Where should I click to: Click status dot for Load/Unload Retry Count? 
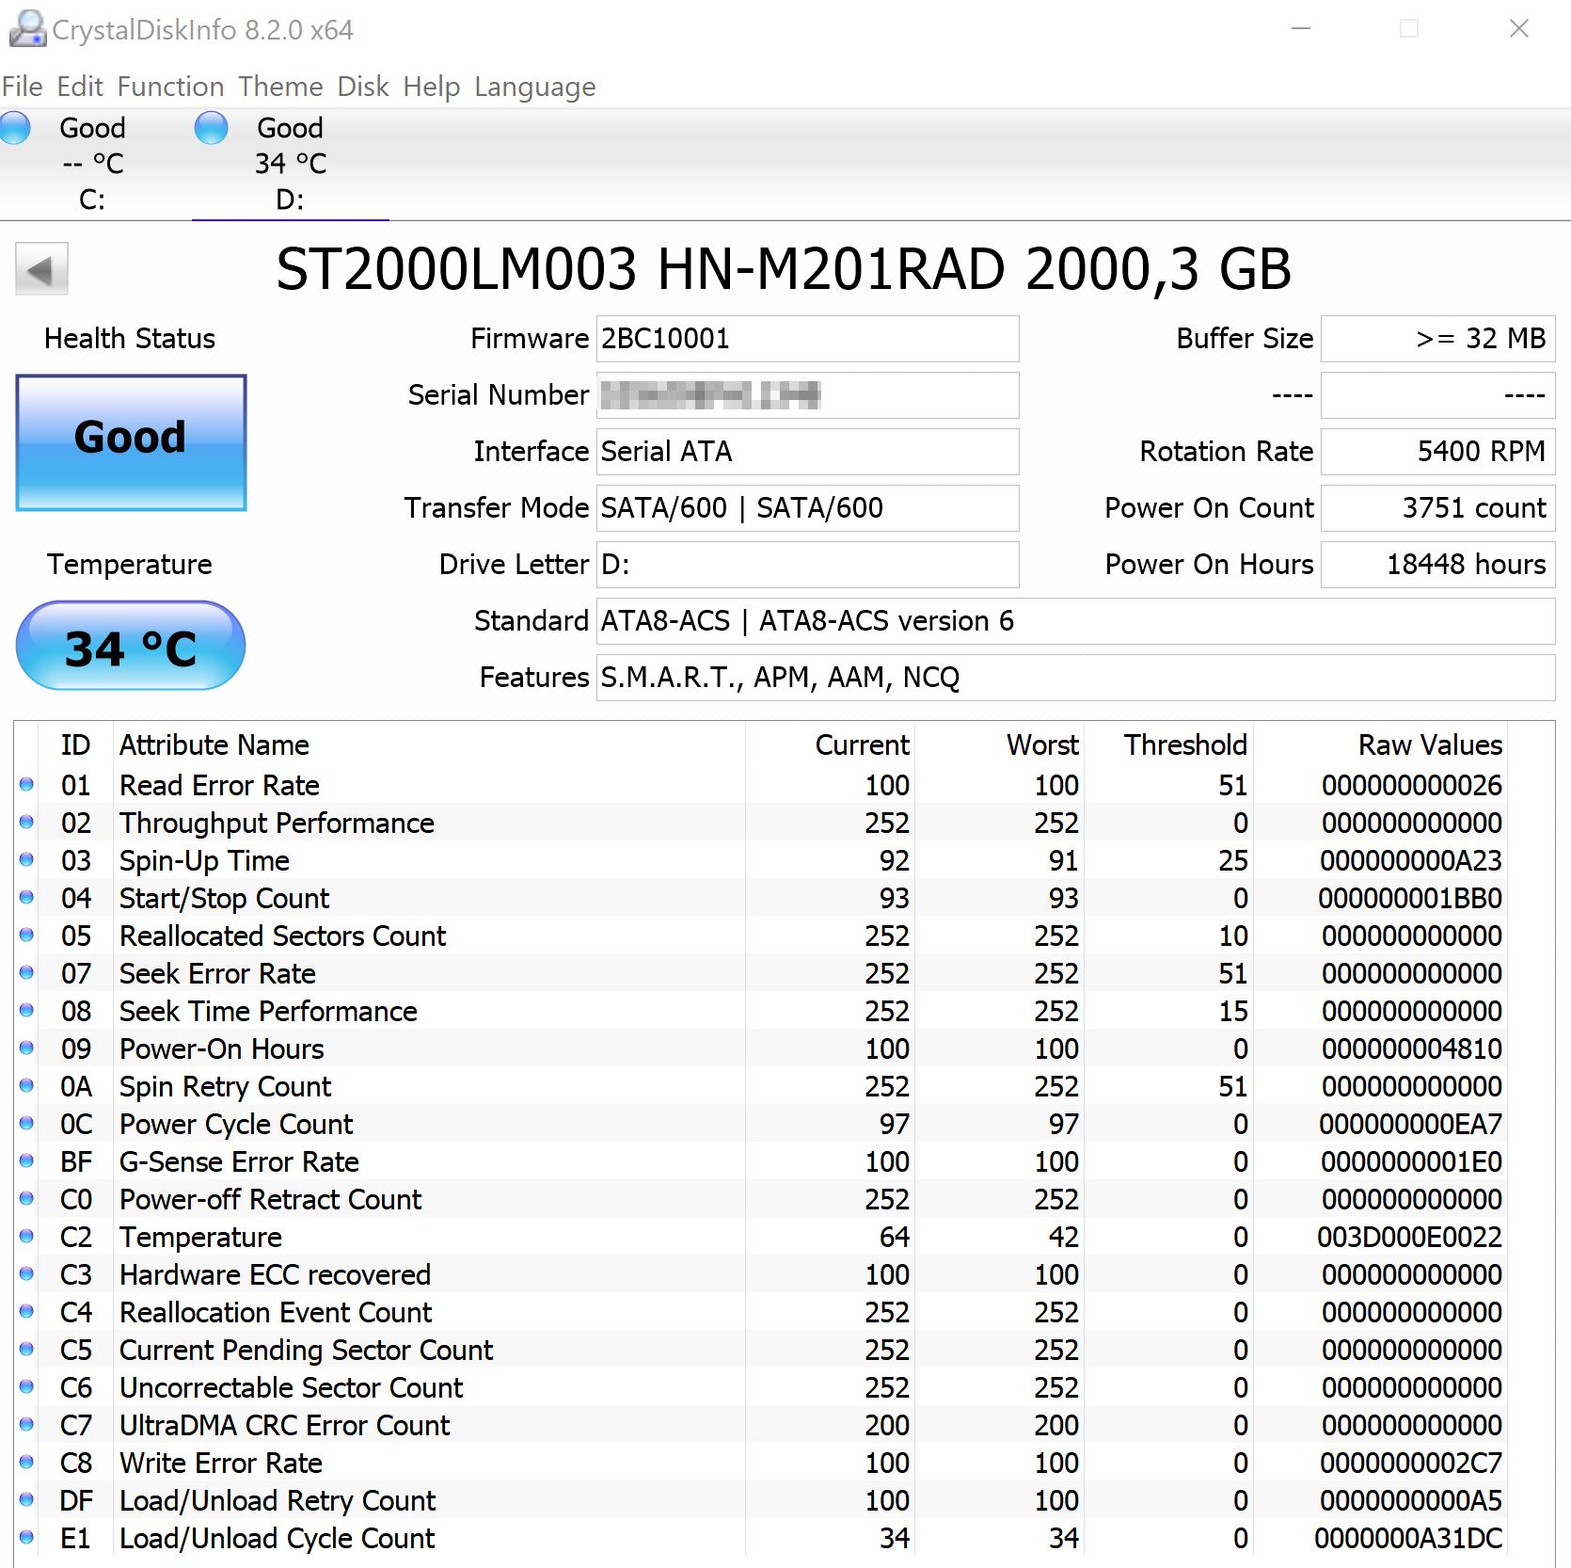pyautogui.click(x=26, y=1499)
